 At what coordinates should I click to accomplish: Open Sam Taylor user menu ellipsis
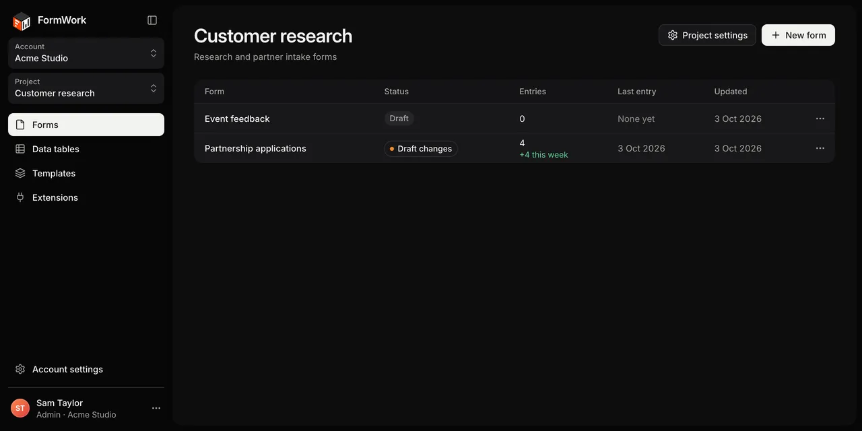(156, 408)
